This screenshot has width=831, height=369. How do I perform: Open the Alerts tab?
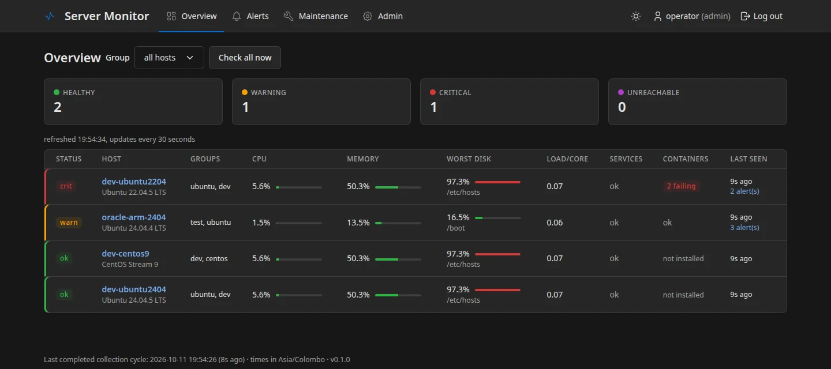[x=250, y=16]
